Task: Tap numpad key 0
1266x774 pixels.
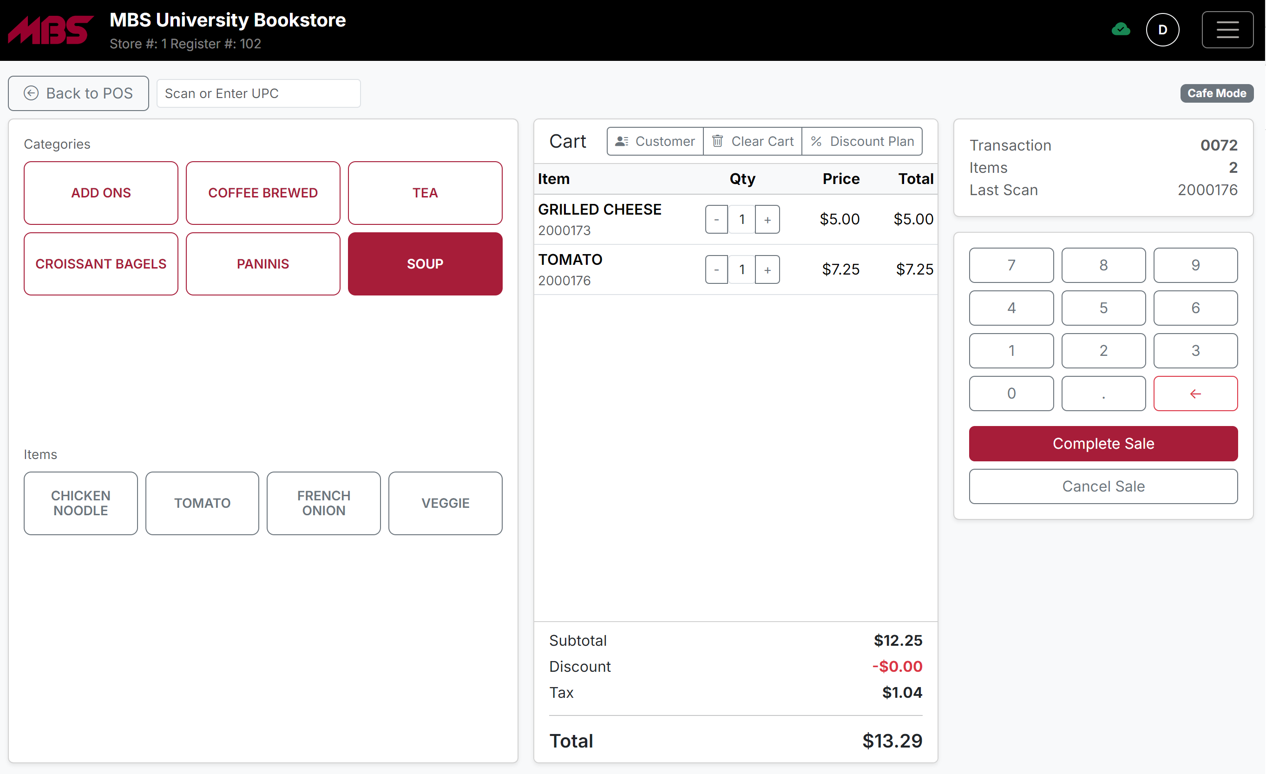Action: click(1011, 394)
